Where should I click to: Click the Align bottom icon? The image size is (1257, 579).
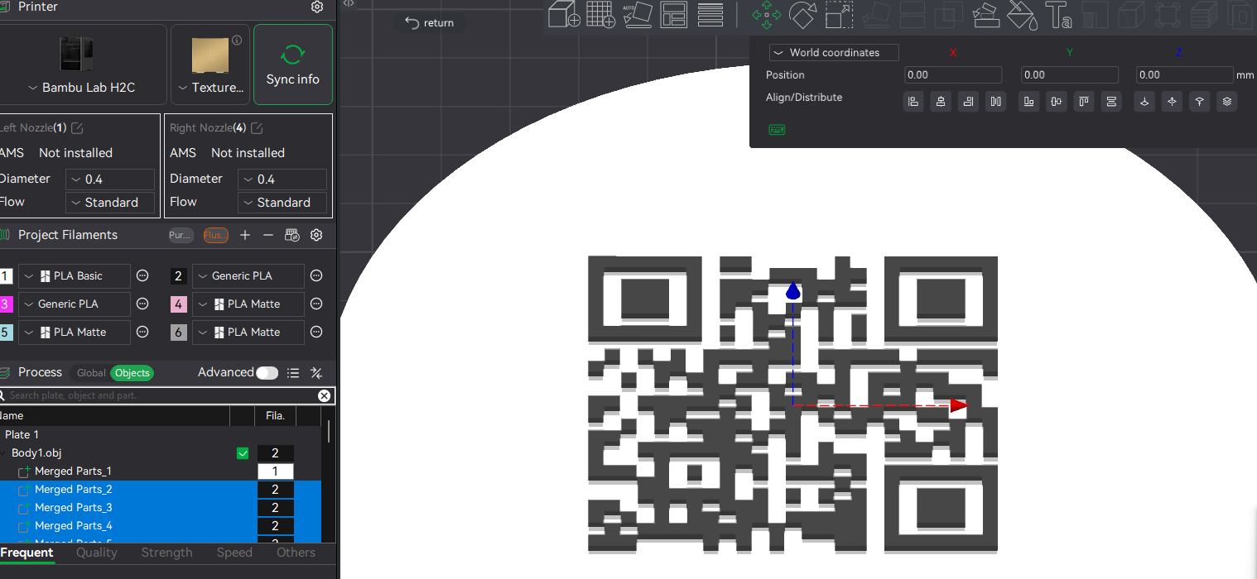(x=1028, y=102)
